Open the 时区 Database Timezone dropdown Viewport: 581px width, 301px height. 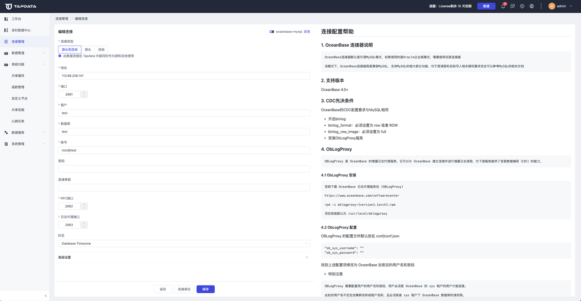click(x=184, y=243)
